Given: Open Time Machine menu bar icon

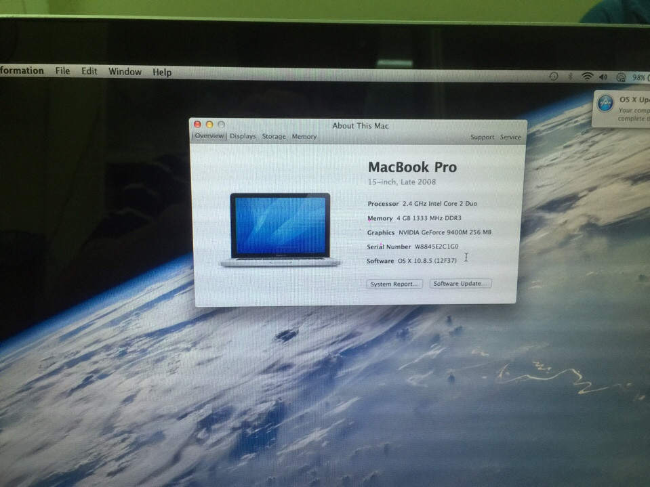Looking at the screenshot, I should point(553,76).
